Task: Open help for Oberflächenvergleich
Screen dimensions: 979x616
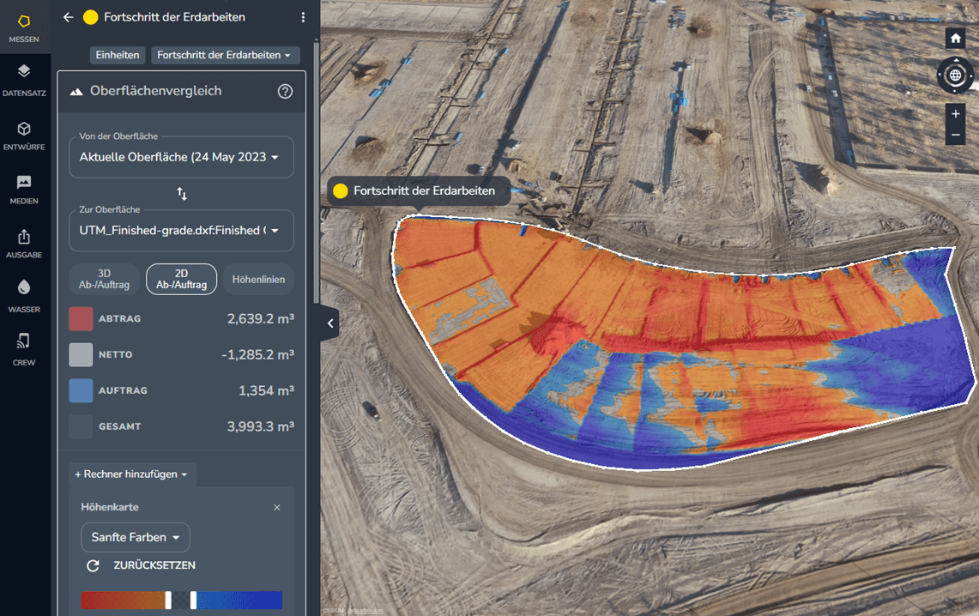Action: [285, 92]
